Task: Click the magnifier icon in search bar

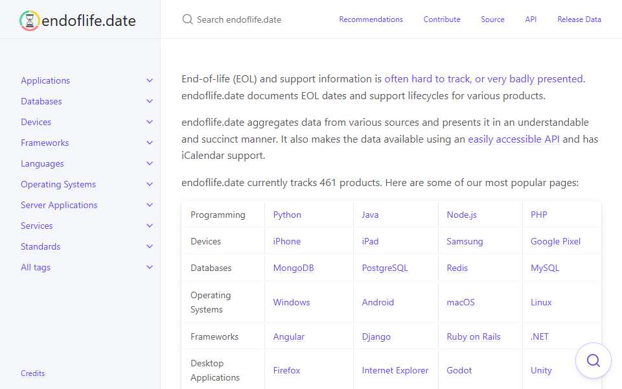Action: (x=187, y=19)
